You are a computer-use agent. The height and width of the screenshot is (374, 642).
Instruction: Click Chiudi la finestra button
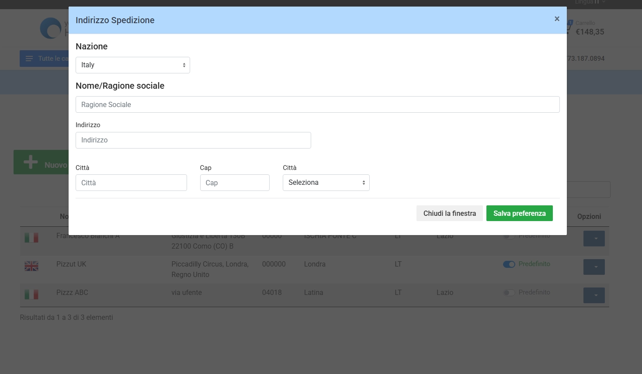point(450,213)
